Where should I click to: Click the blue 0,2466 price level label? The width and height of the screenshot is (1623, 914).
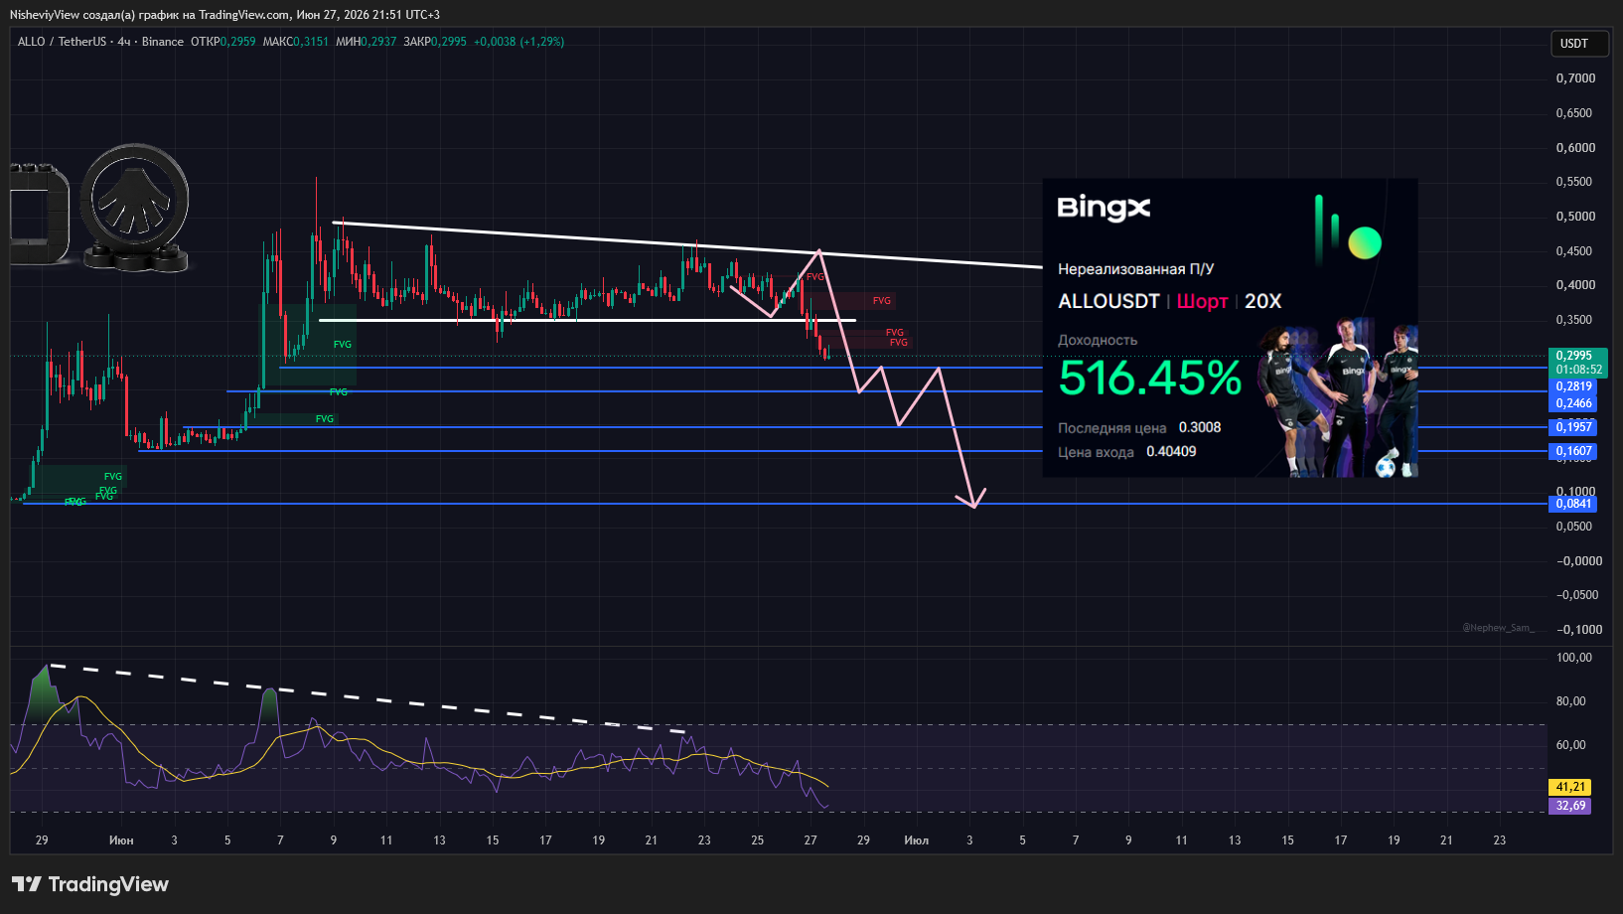coord(1573,403)
